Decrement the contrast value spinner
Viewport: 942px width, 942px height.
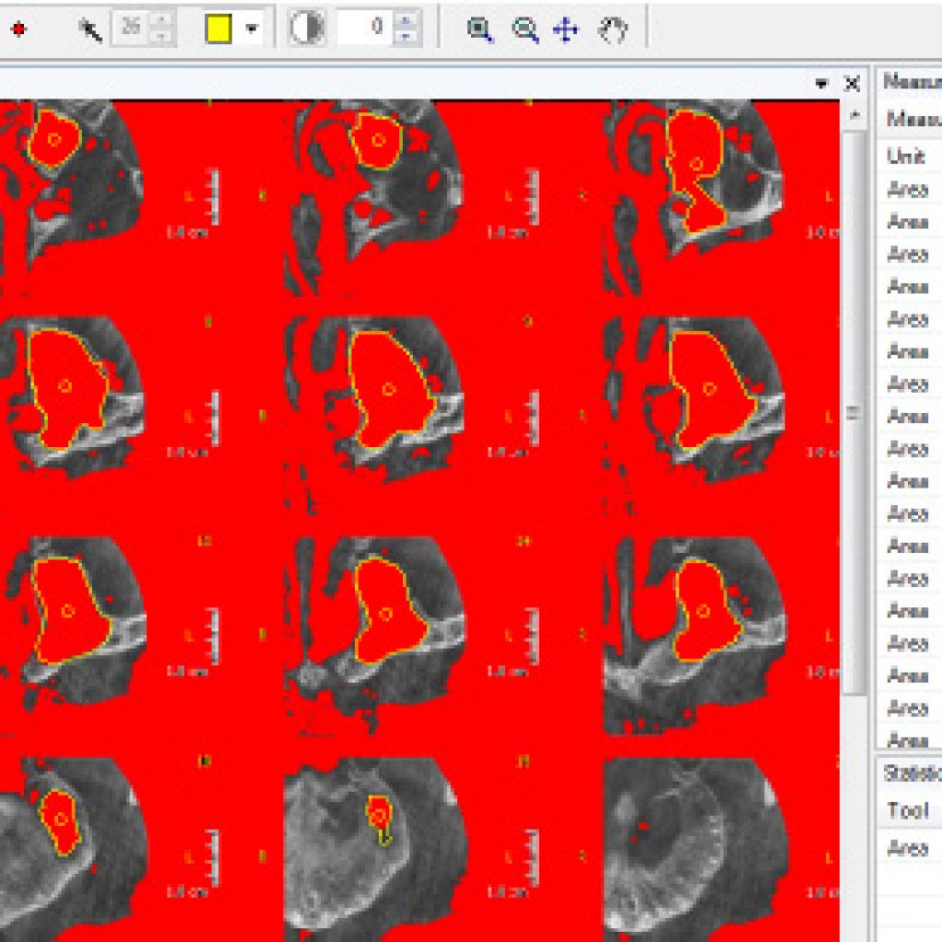[406, 36]
